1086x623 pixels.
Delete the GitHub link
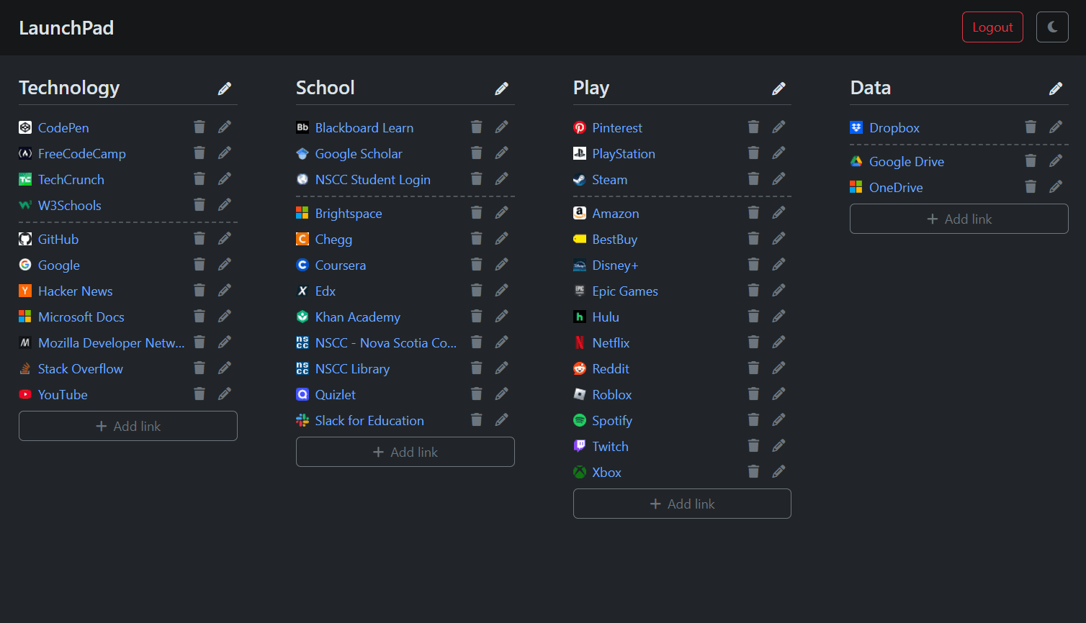point(199,238)
